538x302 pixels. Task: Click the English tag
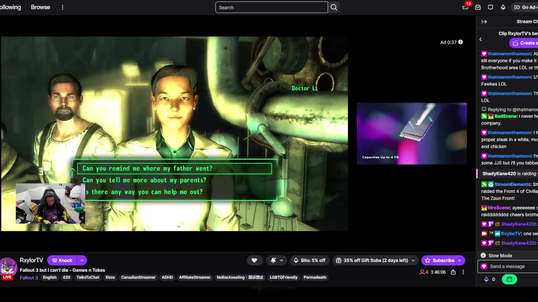pyautogui.click(x=50, y=278)
